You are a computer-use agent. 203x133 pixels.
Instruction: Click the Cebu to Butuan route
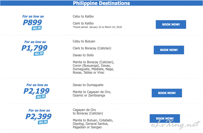[84, 41]
